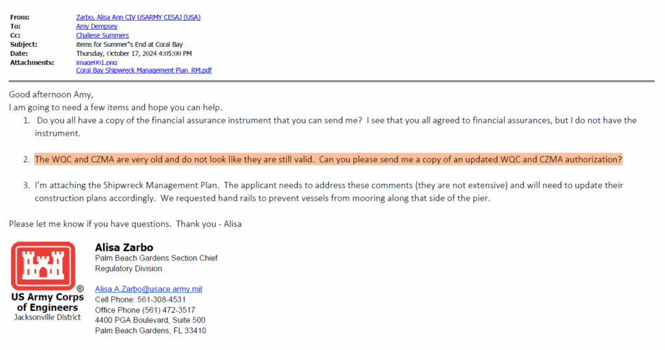Click the Jacksonville District label under logo
665x350 pixels.
click(x=47, y=318)
